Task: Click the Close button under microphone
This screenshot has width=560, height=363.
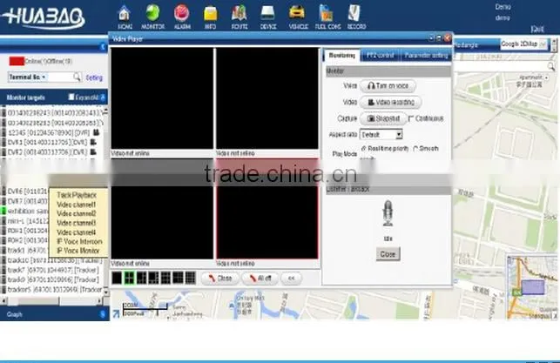Action: (388, 254)
